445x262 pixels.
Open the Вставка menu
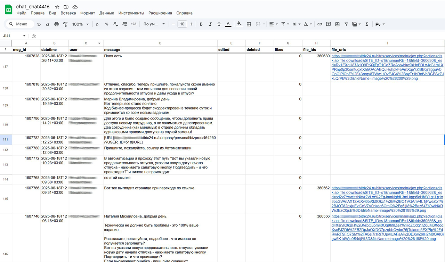tap(68, 13)
